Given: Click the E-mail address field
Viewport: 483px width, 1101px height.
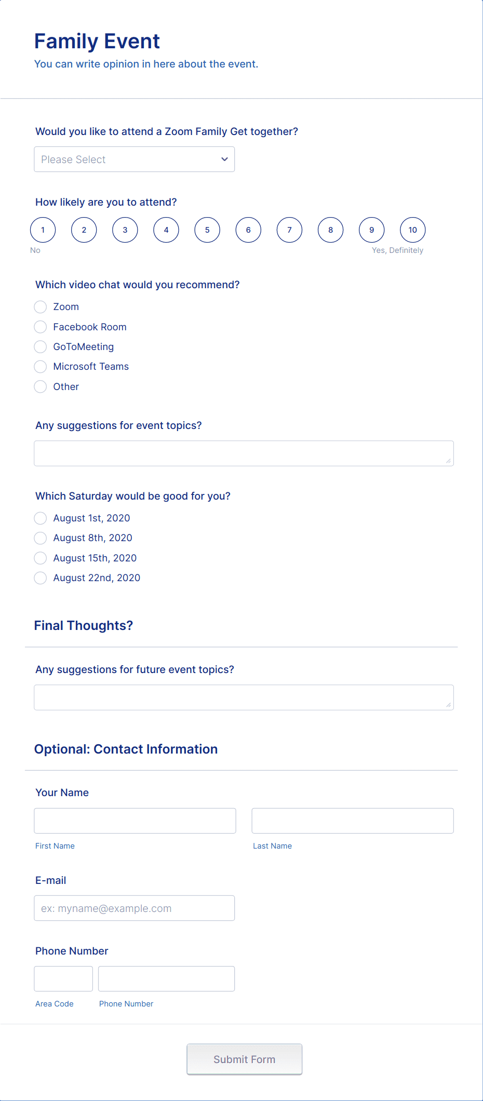Looking at the screenshot, I should tap(134, 908).
